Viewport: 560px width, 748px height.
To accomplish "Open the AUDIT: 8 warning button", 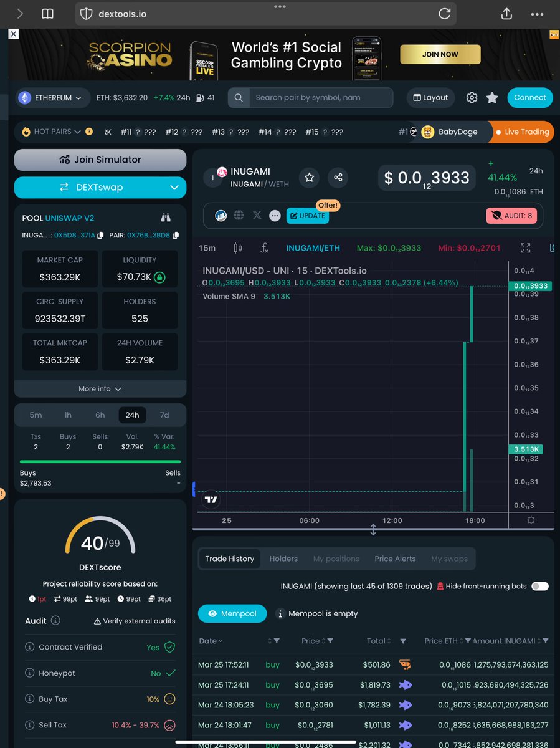I will coord(513,216).
